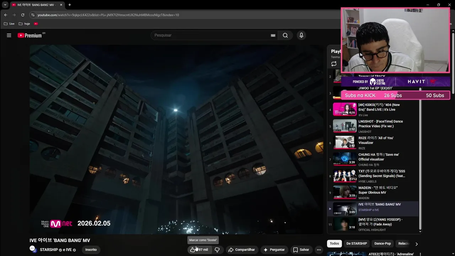The image size is (455, 256).
Task: Show more filter chips with right chevron
Action: coord(417,244)
